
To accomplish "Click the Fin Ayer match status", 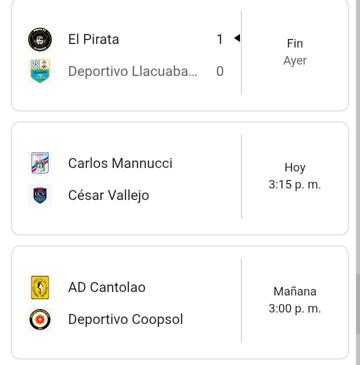I will [x=294, y=52].
